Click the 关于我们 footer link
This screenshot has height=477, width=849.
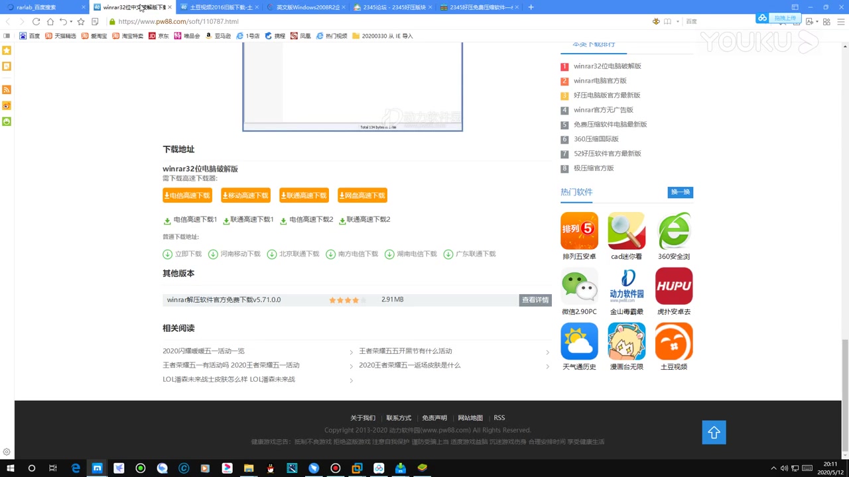pyautogui.click(x=363, y=418)
